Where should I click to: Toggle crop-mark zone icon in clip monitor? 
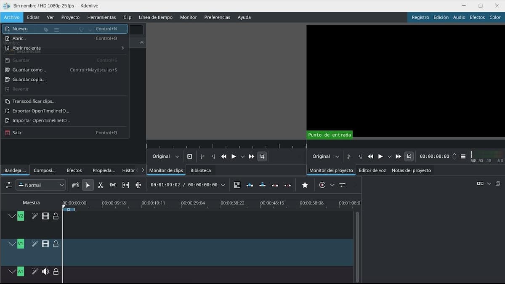262,157
